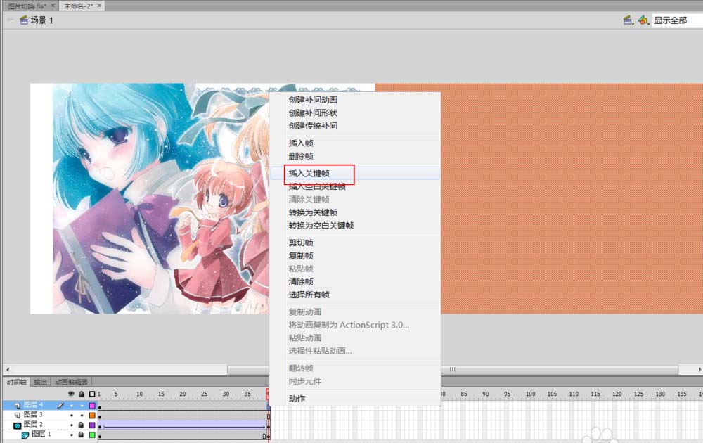Viewport: 703px width, 443px height.
Task: Choose 选择所有帧 from context menu
Action: (x=309, y=295)
